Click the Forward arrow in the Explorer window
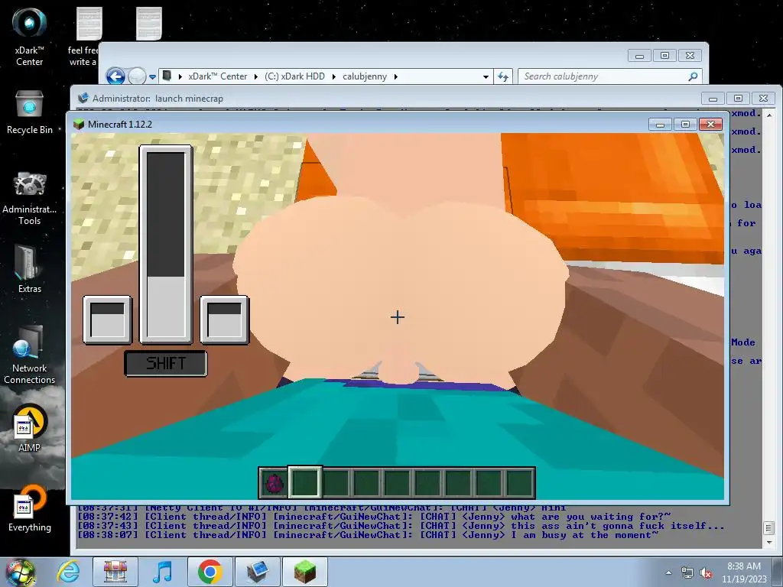This screenshot has height=587, width=783. point(137,76)
